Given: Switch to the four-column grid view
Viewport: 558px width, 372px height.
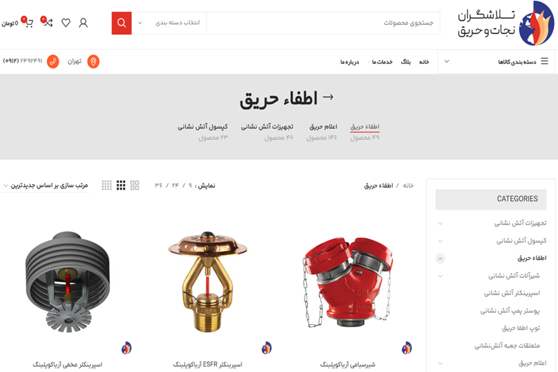Looking at the screenshot, I should pos(107,185).
